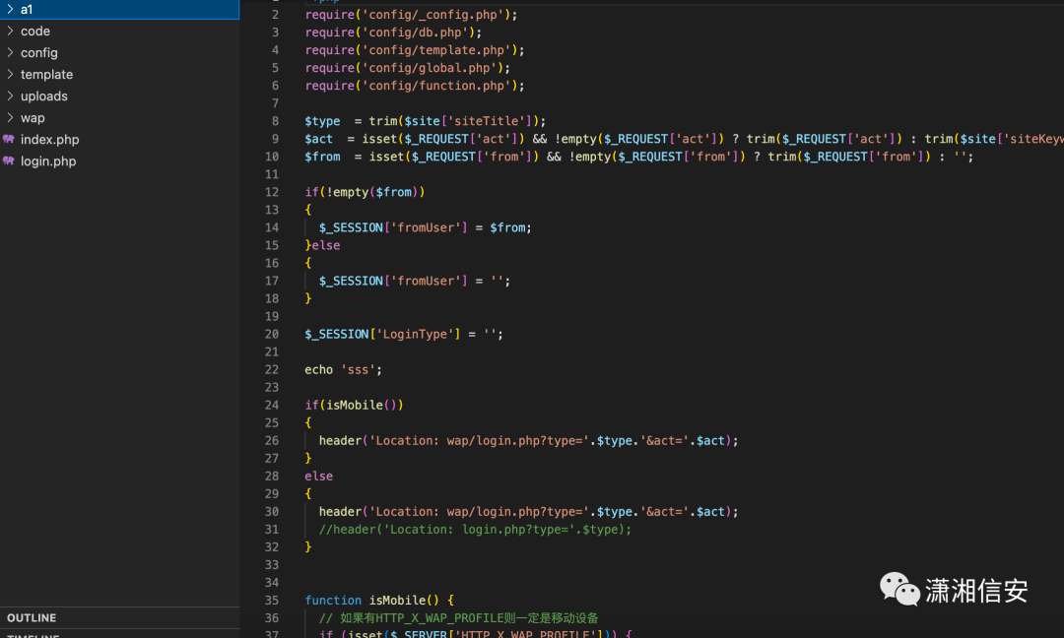This screenshot has width=1064, height=638.
Task: Click the require 'config/db.php' line
Action: click(393, 32)
